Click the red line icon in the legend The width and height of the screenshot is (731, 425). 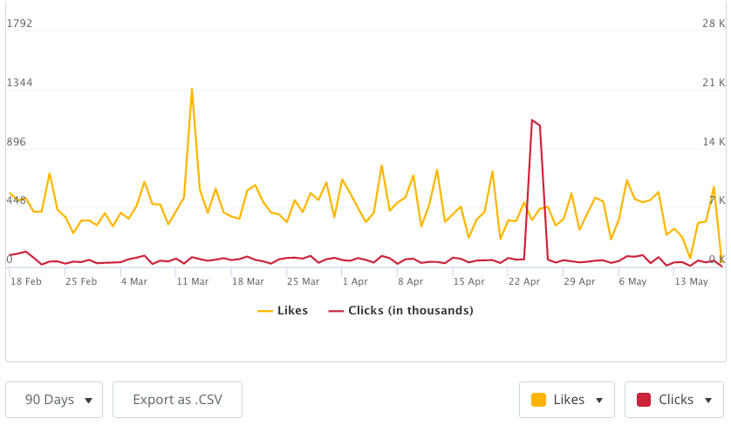coord(335,310)
